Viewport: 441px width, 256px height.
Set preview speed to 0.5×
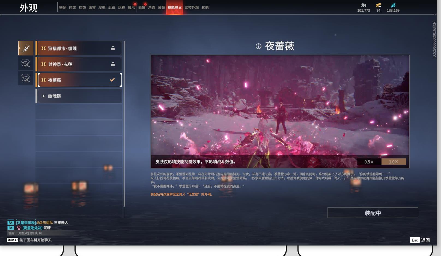tap(369, 162)
